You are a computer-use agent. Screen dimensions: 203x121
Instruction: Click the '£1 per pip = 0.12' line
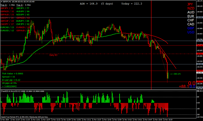(11, 80)
